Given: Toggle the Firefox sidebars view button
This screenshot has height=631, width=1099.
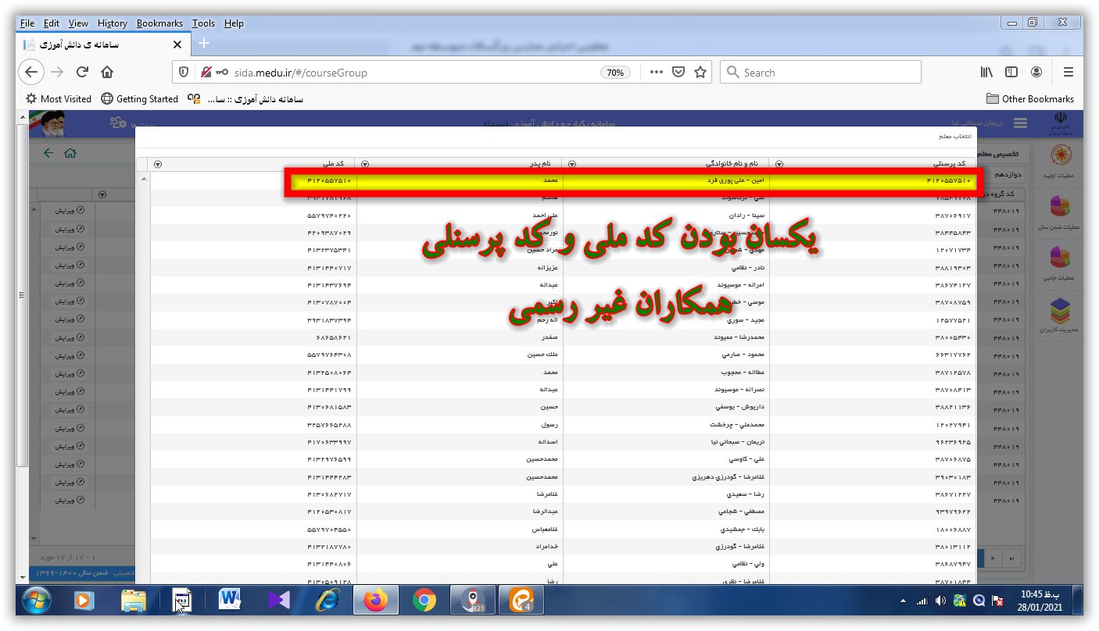Looking at the screenshot, I should coord(1011,73).
